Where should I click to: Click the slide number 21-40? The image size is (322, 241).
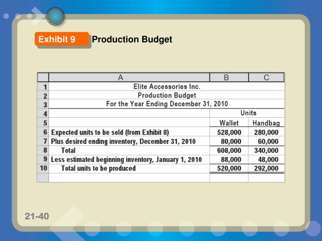point(37,216)
